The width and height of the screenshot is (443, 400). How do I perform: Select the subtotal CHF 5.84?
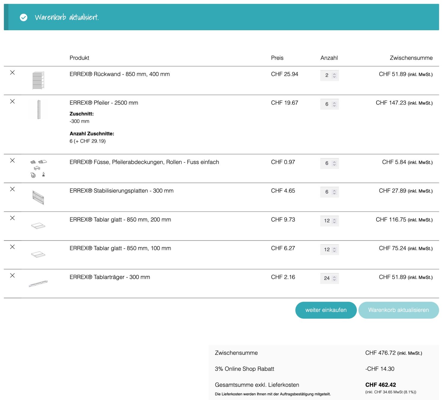[x=394, y=162]
